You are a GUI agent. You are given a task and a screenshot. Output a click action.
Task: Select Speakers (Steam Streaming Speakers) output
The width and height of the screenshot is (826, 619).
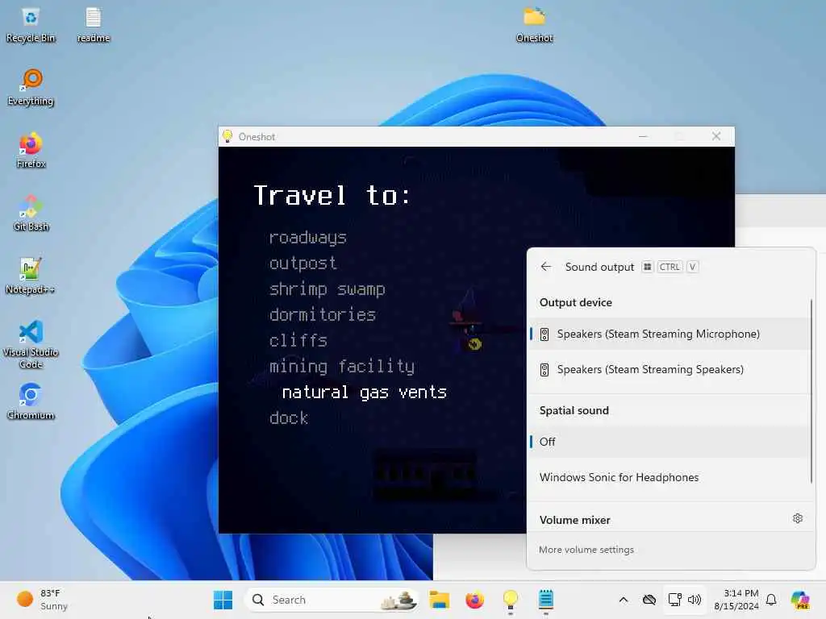[670, 369]
